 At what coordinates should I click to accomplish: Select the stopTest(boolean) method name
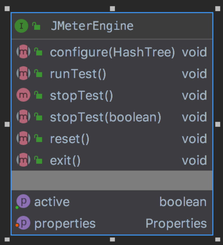pos(106,117)
